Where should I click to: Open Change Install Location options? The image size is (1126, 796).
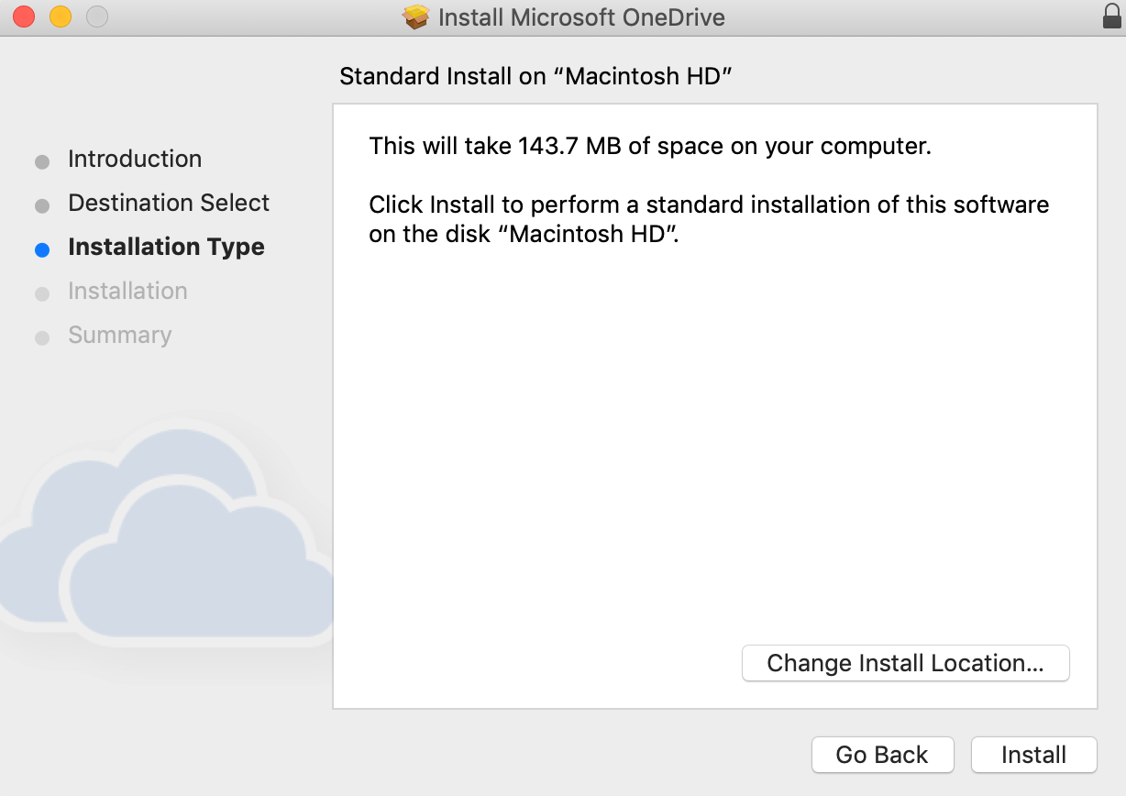[905, 663]
